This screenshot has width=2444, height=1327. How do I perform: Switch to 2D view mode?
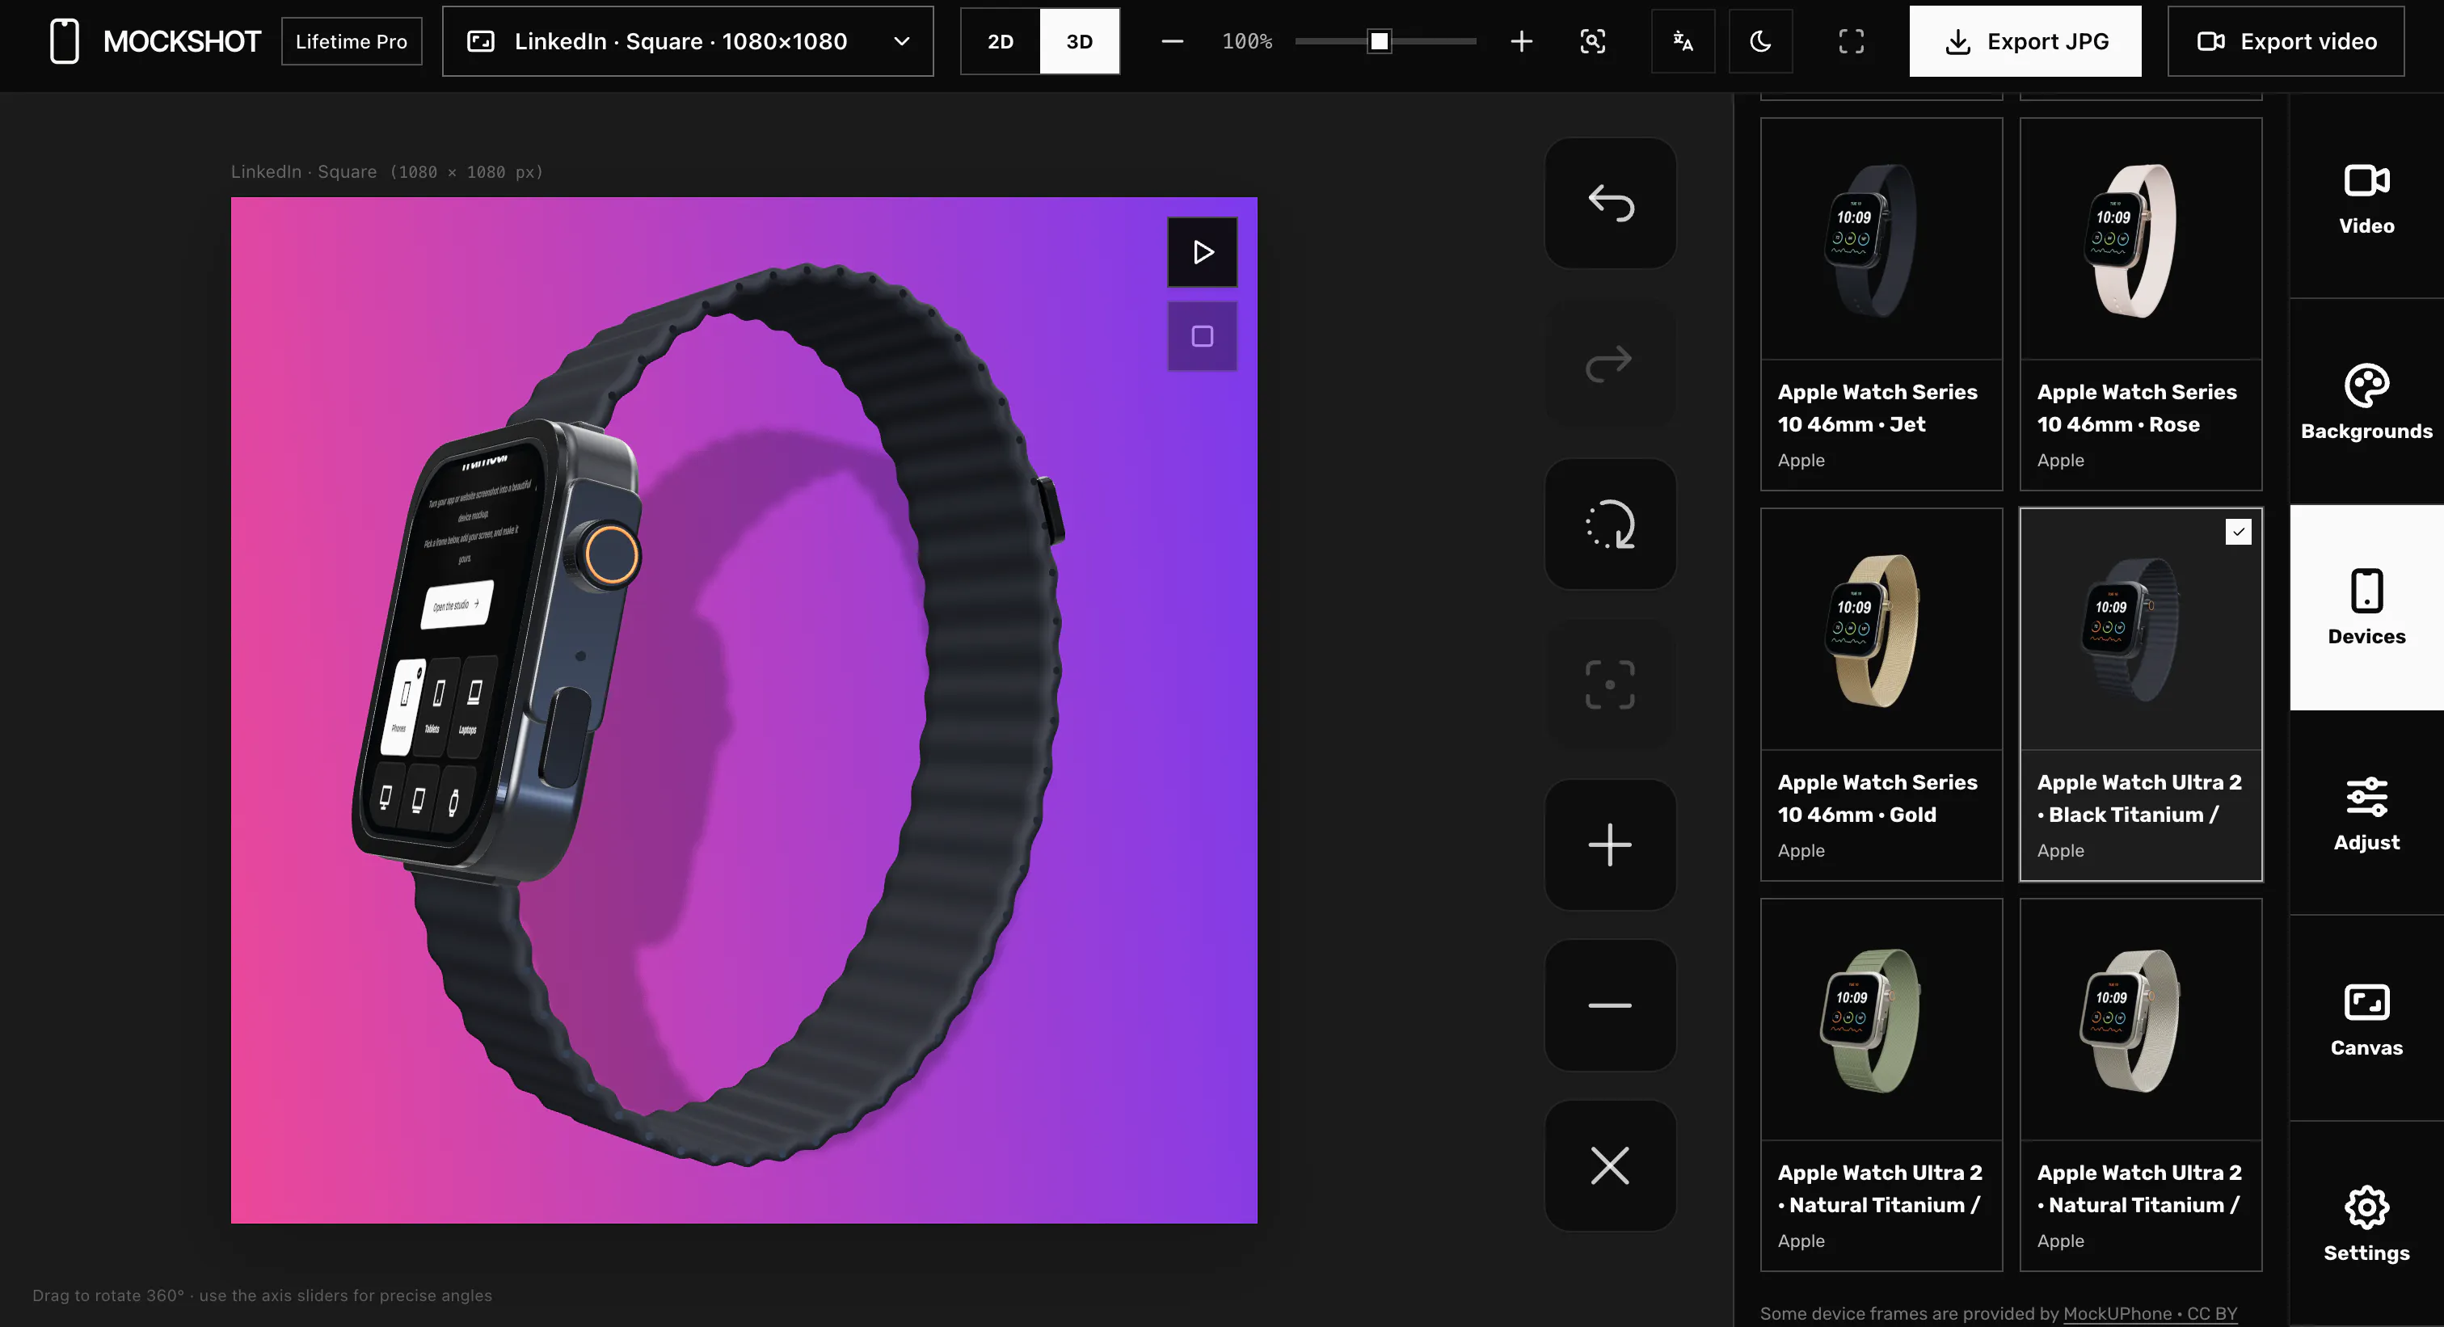(1001, 40)
